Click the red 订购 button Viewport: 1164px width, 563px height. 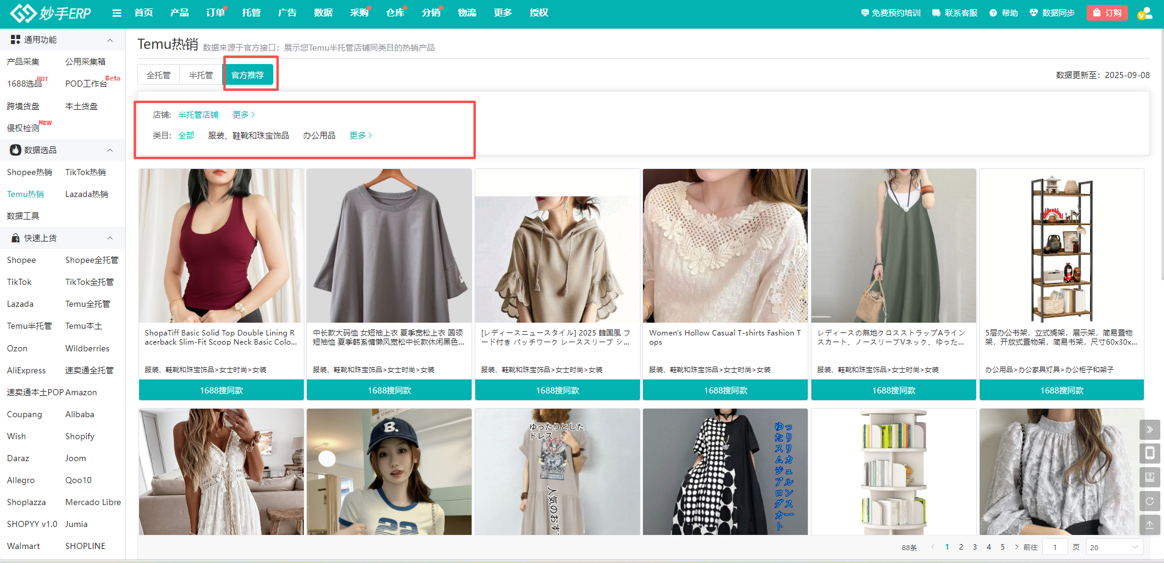tap(1107, 13)
